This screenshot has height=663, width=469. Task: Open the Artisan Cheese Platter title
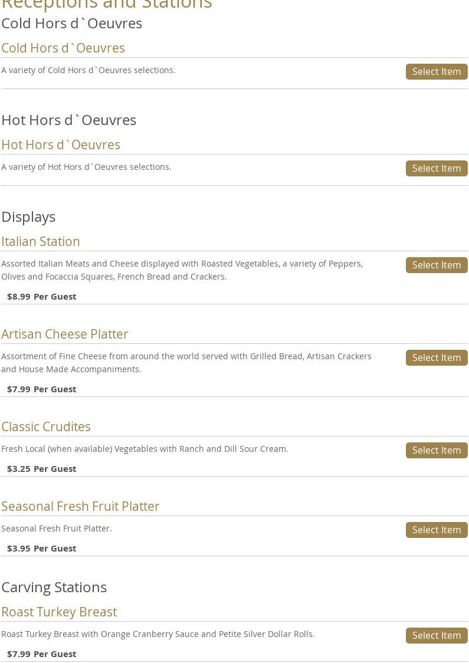[65, 334]
